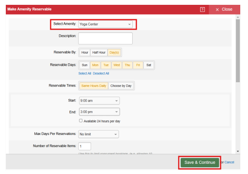Click the vertical scrollbar thumb

238,51
